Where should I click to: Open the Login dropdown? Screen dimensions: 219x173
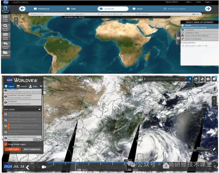208,2
